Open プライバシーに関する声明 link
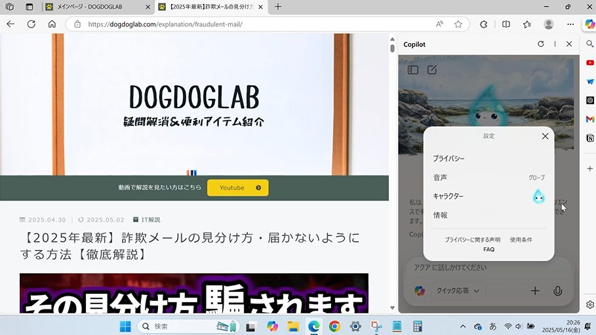The image size is (596, 335). [x=472, y=240]
